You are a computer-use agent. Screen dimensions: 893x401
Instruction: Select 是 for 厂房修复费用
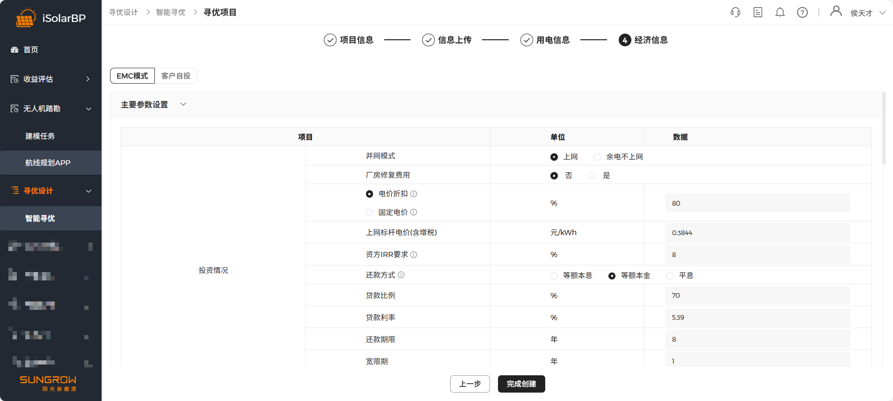coord(592,176)
